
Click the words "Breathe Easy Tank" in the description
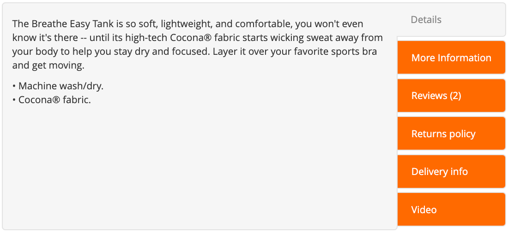[71, 24]
